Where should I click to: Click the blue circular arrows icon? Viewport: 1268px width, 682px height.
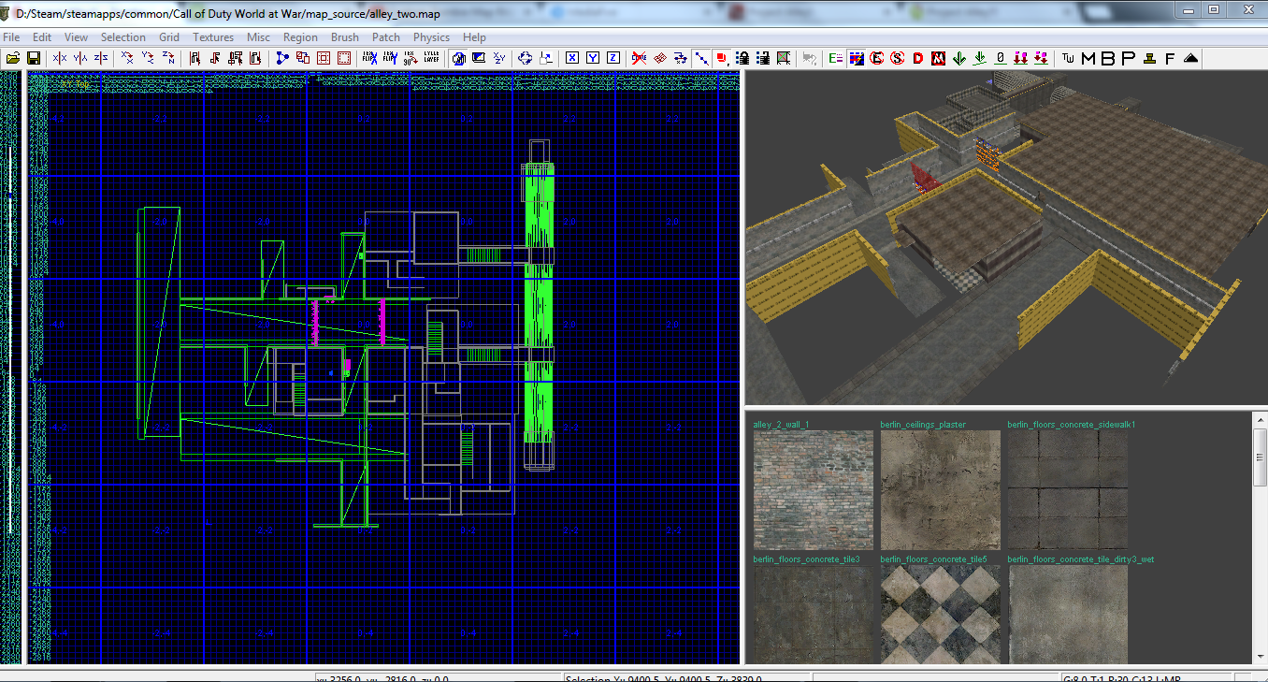[x=525, y=58]
